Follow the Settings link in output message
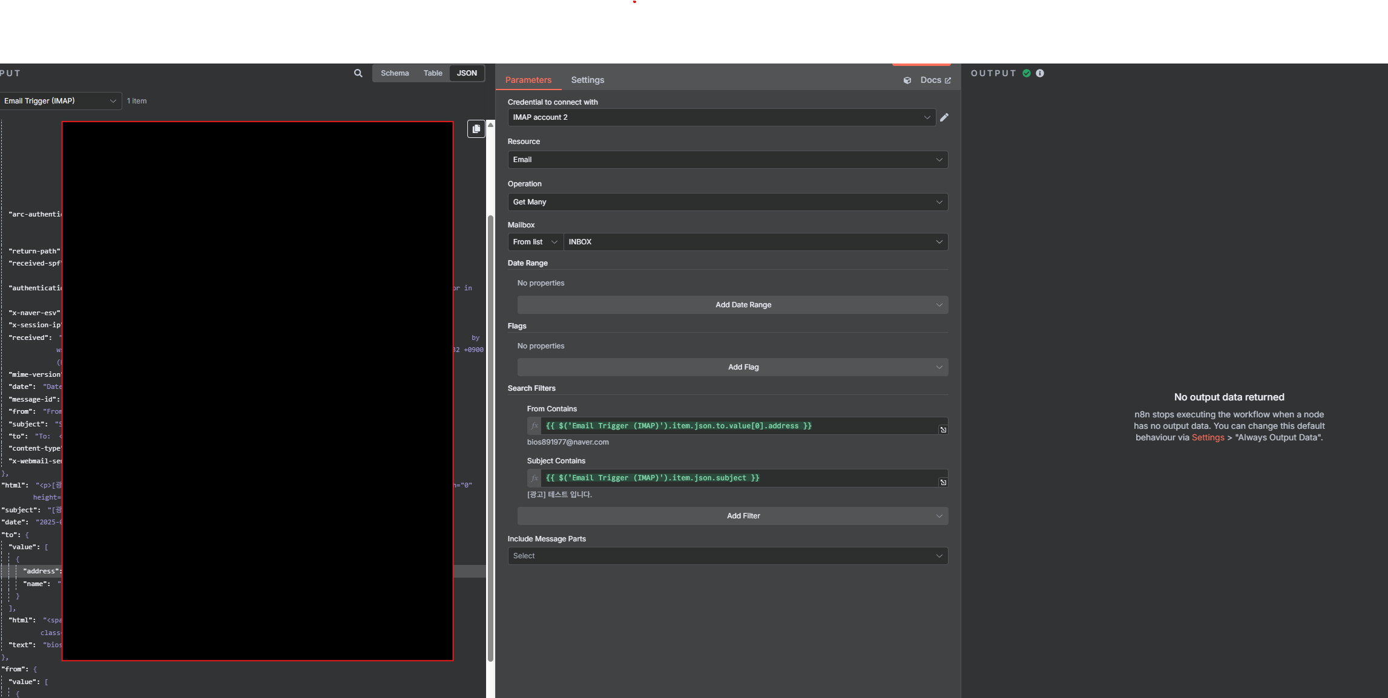This screenshot has width=1388, height=698. coord(1208,437)
